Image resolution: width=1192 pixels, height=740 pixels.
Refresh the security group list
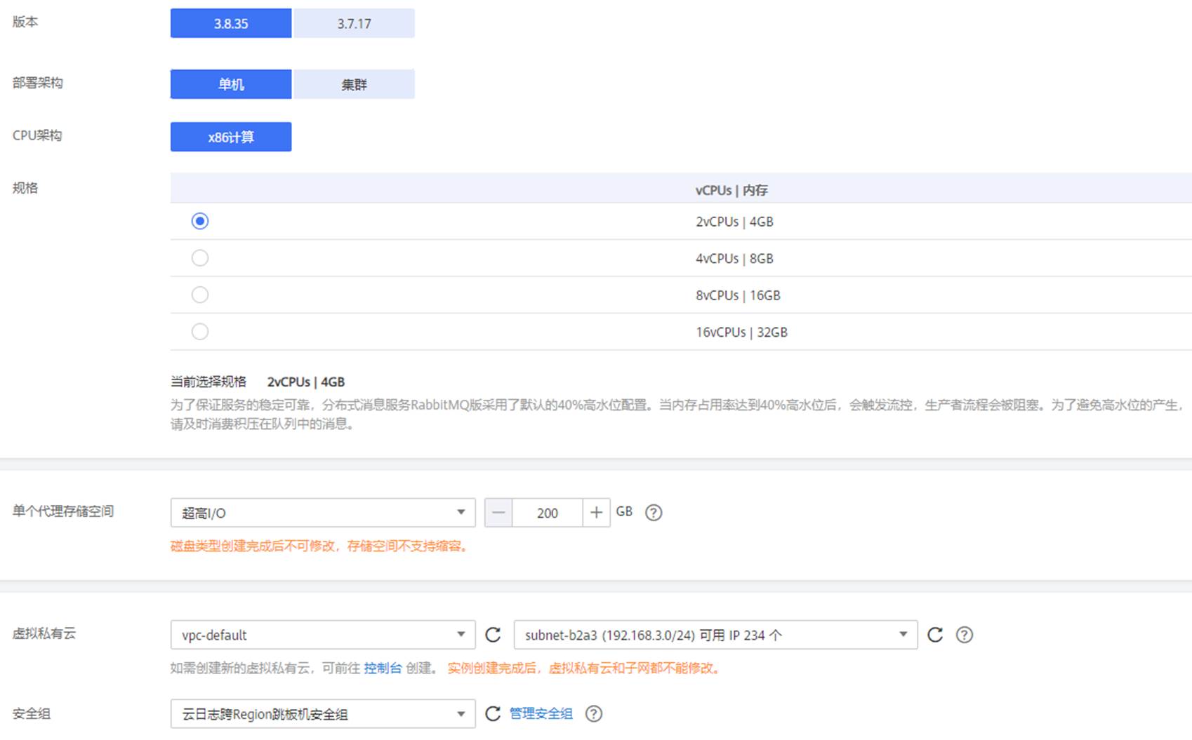click(x=492, y=713)
